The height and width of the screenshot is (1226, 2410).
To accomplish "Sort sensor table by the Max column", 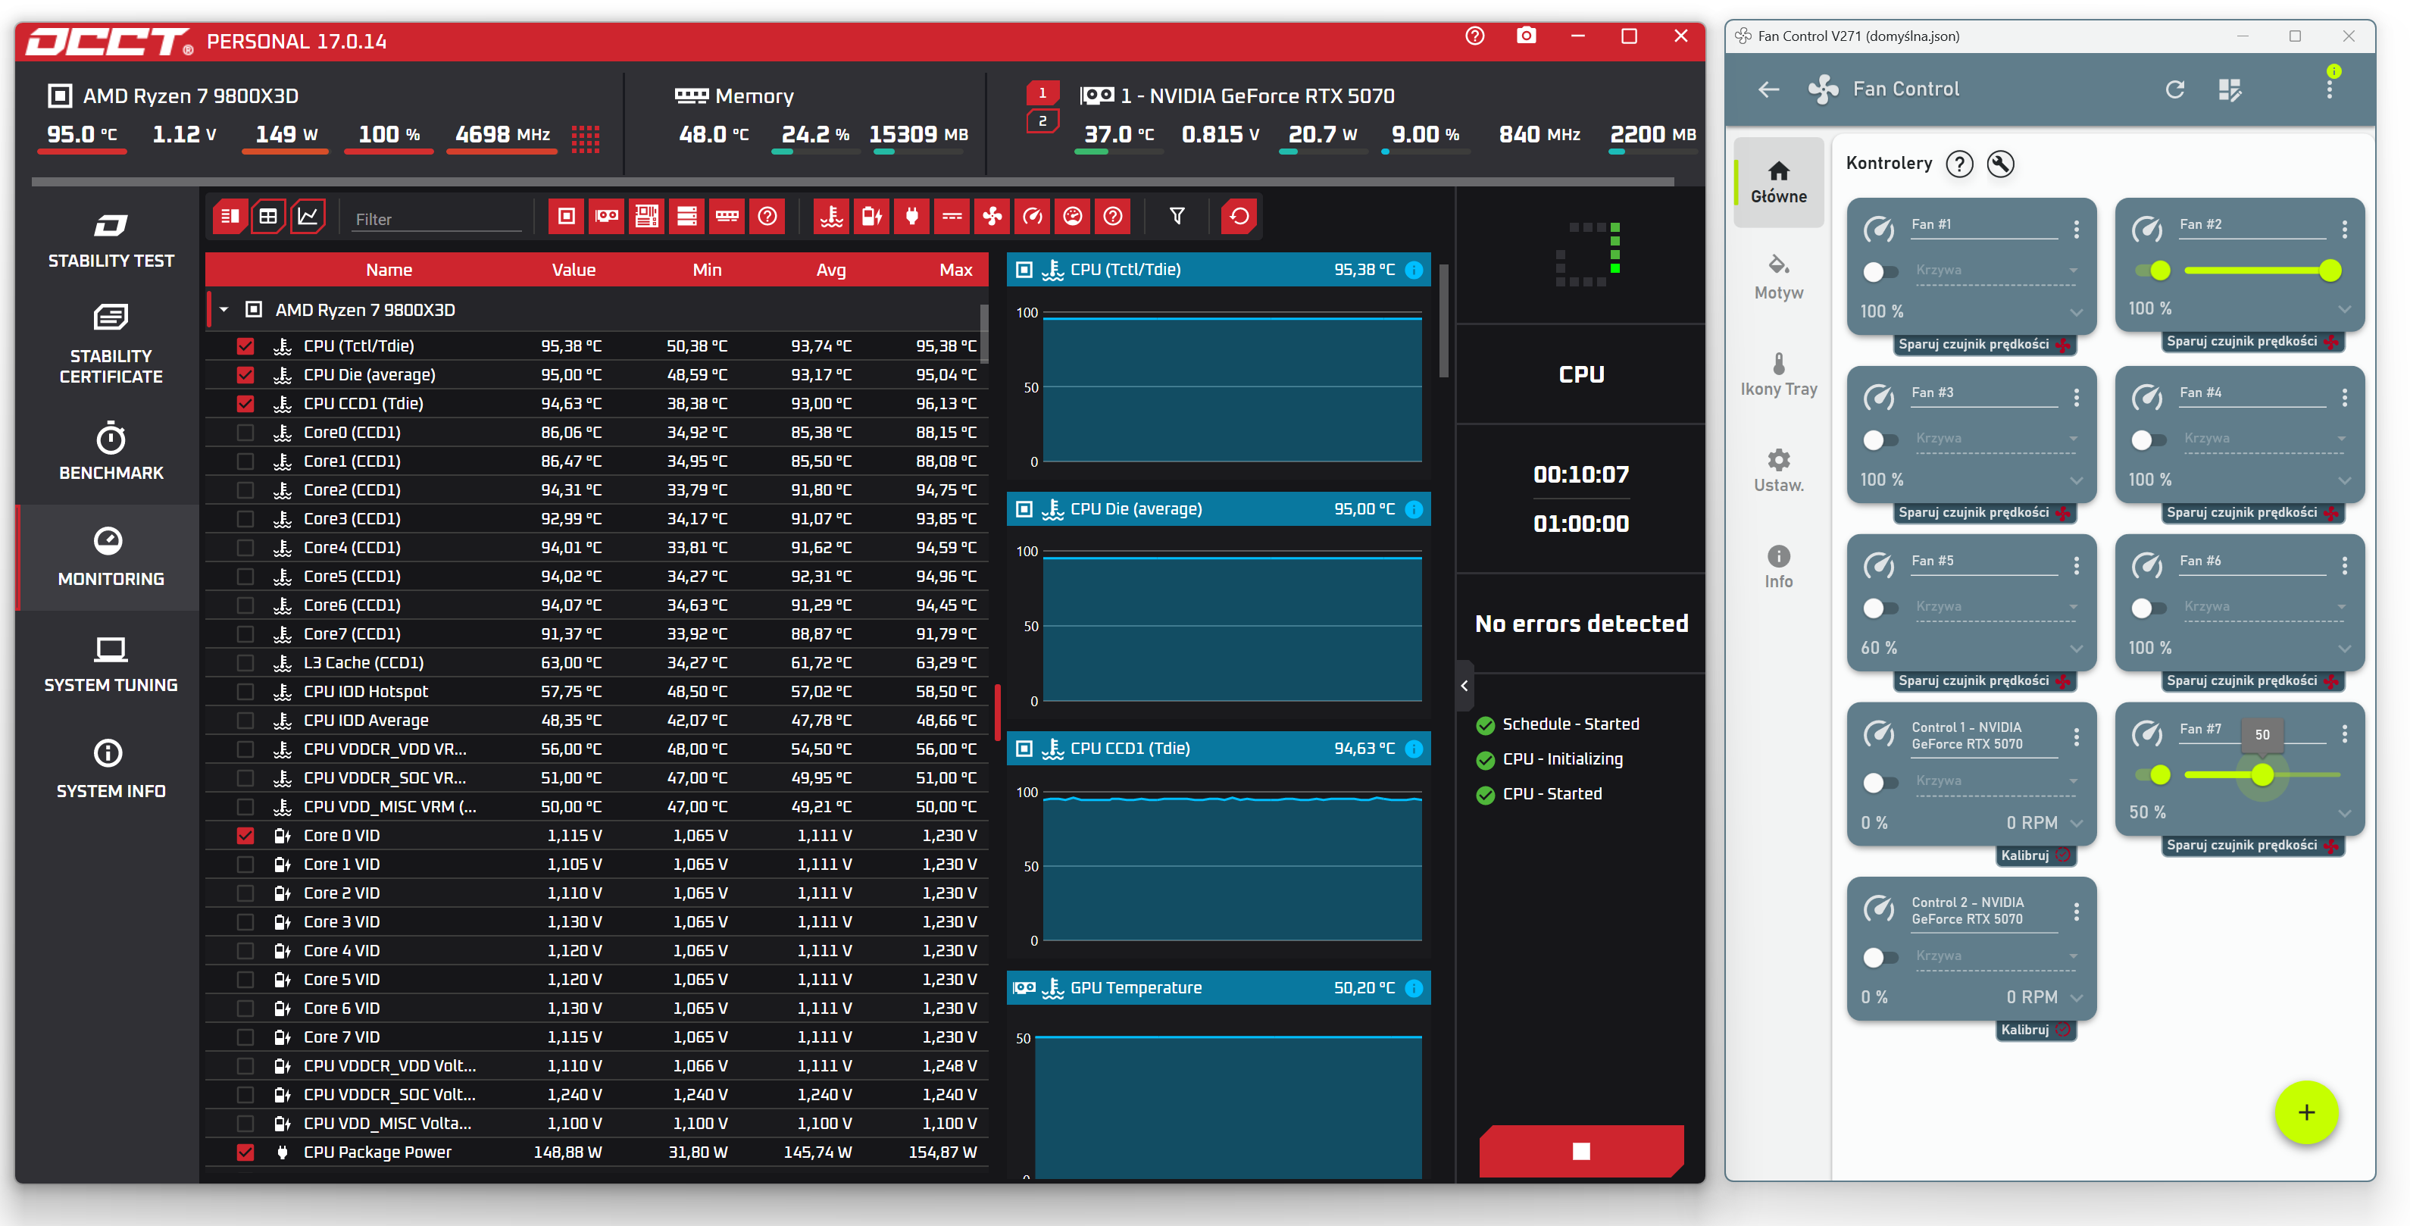I will coord(955,271).
